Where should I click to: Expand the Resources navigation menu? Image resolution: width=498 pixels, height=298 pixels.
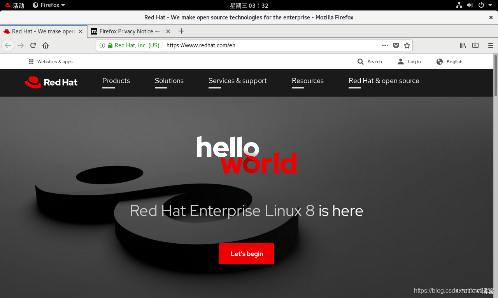[308, 81]
